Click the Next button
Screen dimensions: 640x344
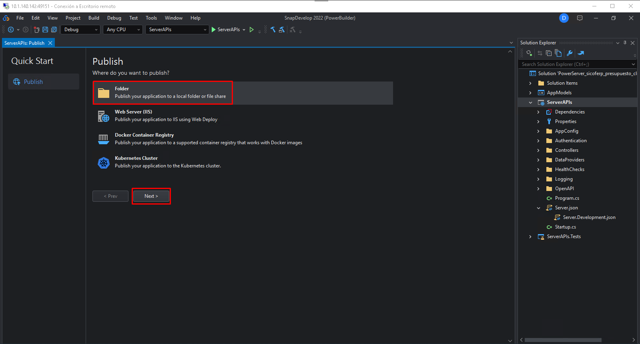tap(151, 196)
